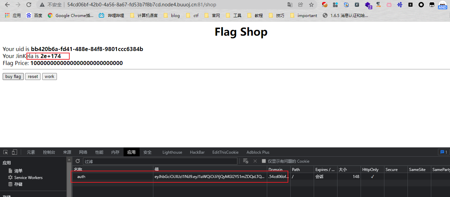
Task: Click the translate page icon
Action: 290,5
